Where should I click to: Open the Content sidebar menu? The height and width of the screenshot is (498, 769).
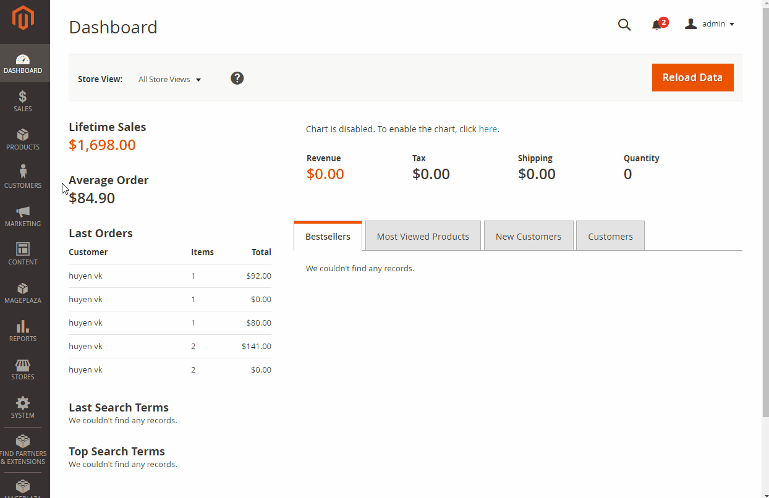tap(23, 255)
